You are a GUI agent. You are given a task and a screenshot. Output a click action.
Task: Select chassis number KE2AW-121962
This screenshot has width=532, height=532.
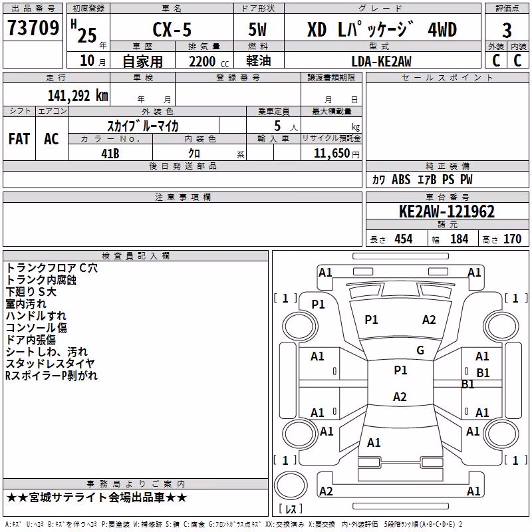pyautogui.click(x=447, y=211)
